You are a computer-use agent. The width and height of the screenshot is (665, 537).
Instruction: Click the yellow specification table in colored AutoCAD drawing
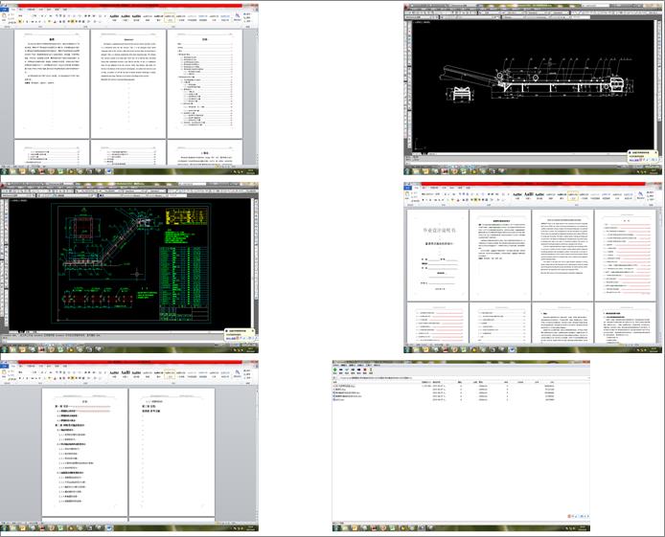187,216
